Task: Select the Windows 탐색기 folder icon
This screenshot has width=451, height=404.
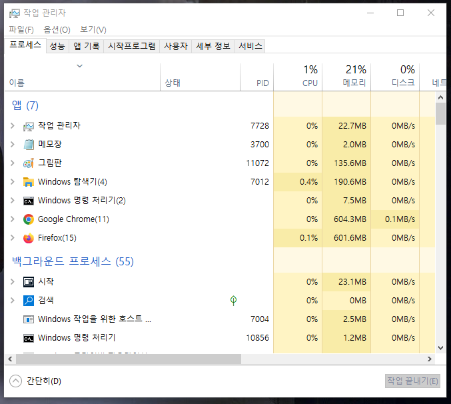Action: click(29, 182)
